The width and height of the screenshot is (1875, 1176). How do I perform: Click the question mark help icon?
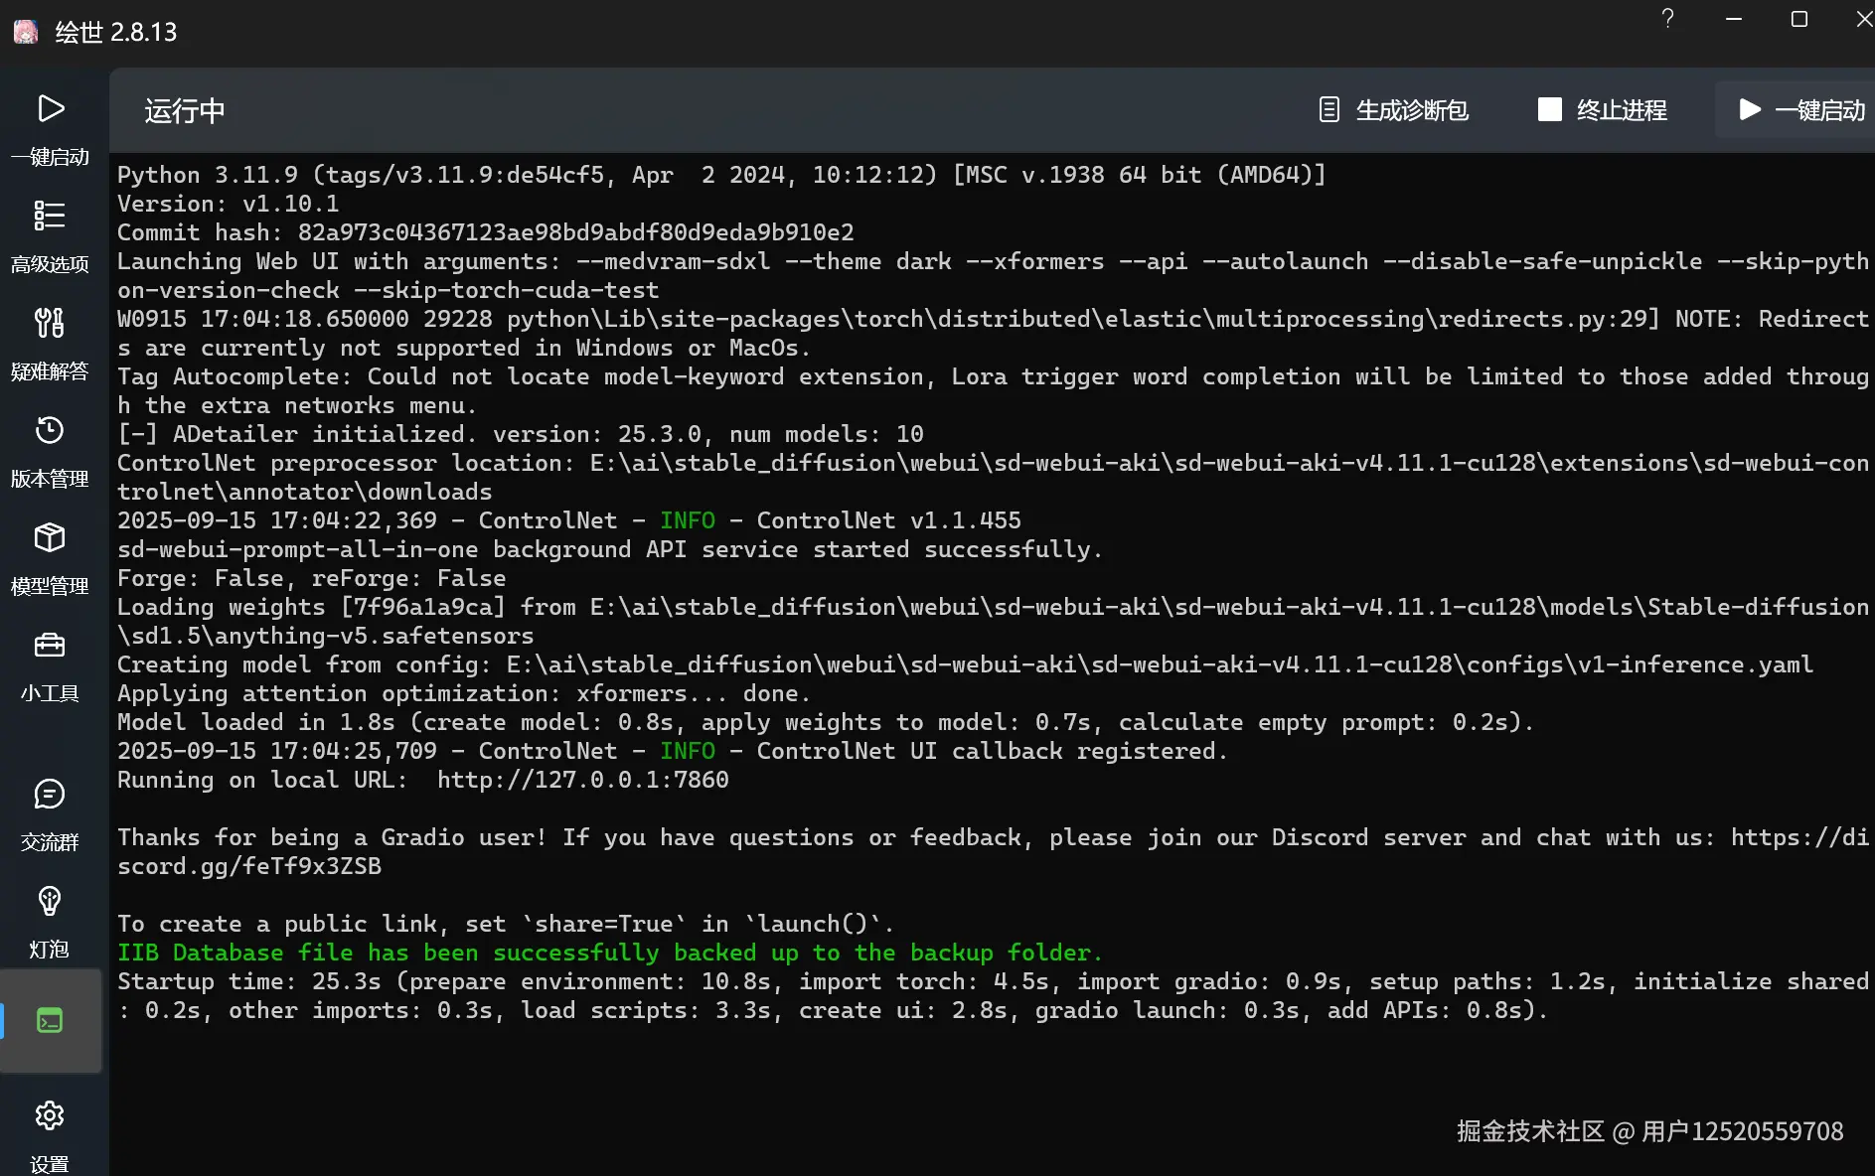point(1668,19)
